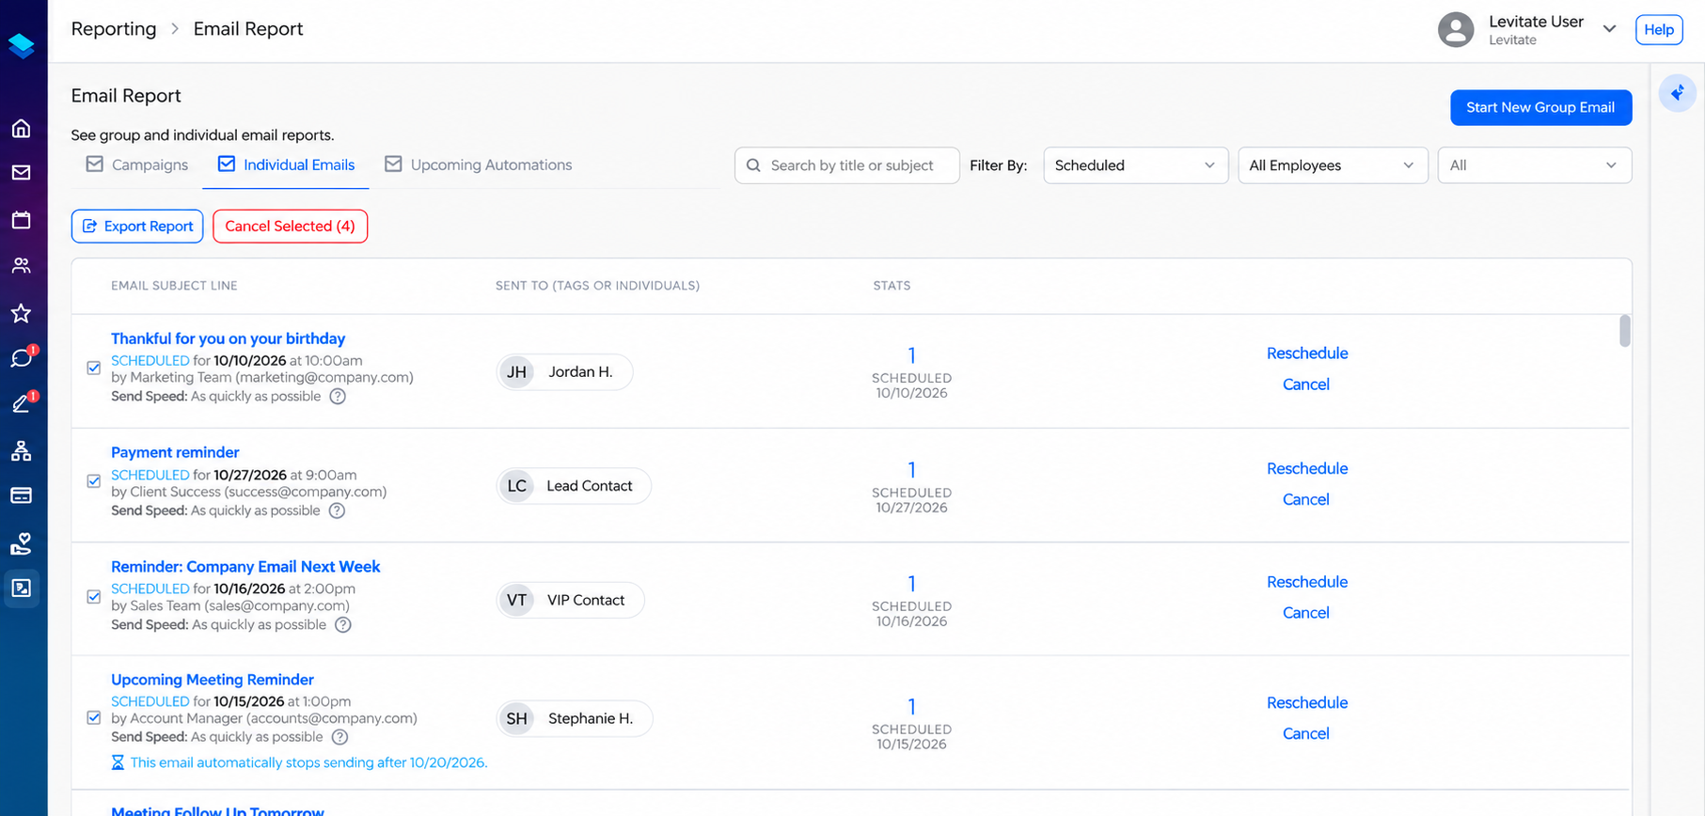1705x816 pixels.
Task: Expand the Levitate User account menu
Action: [1609, 29]
